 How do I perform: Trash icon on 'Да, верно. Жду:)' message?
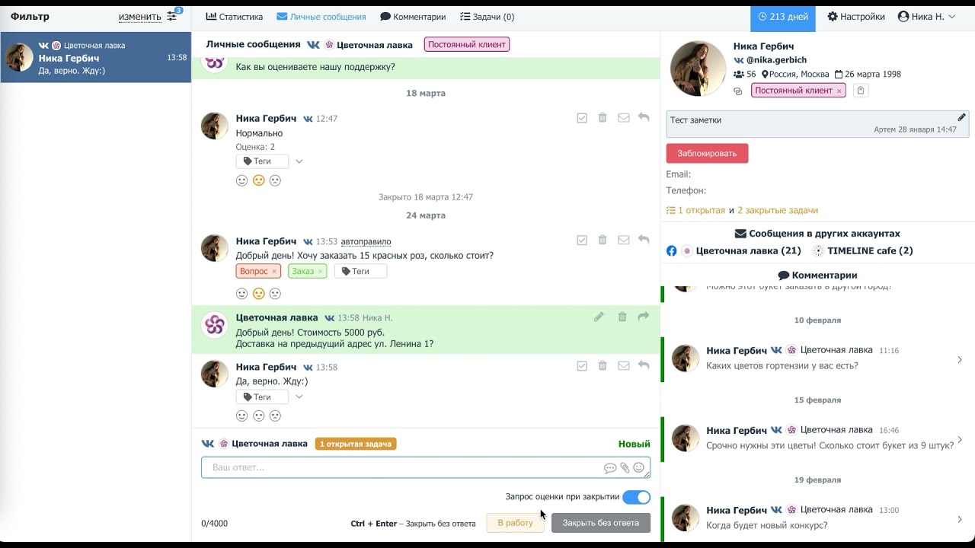pyautogui.click(x=603, y=366)
